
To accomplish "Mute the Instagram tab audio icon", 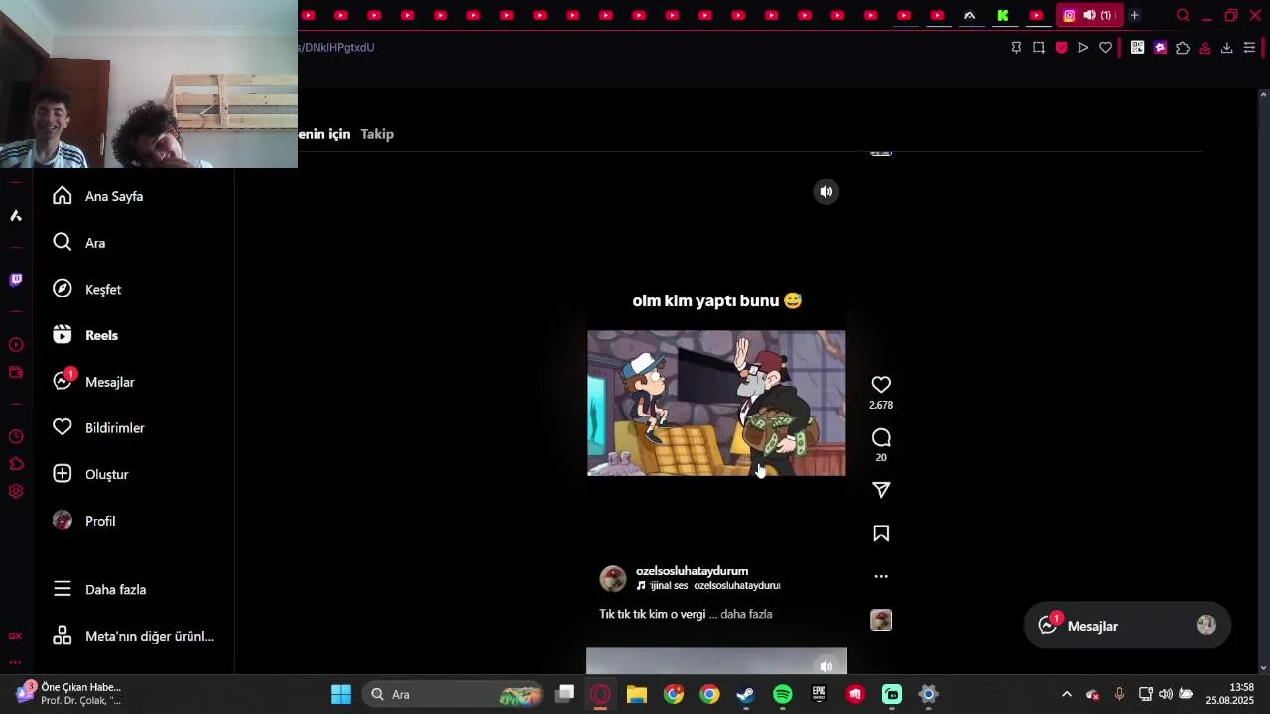I will click(1089, 15).
